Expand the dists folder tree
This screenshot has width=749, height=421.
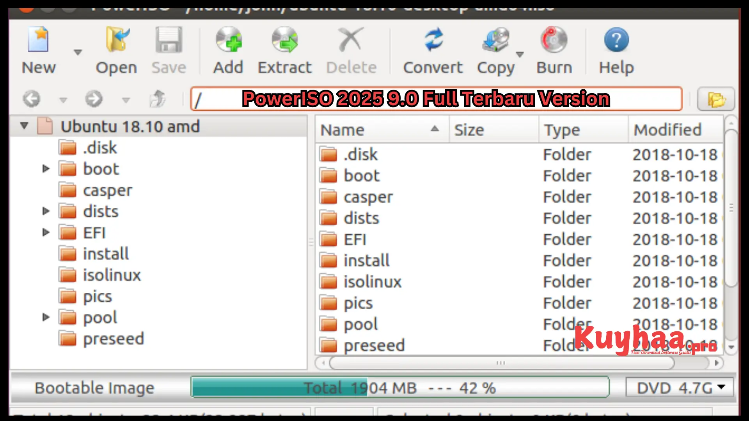(x=45, y=211)
